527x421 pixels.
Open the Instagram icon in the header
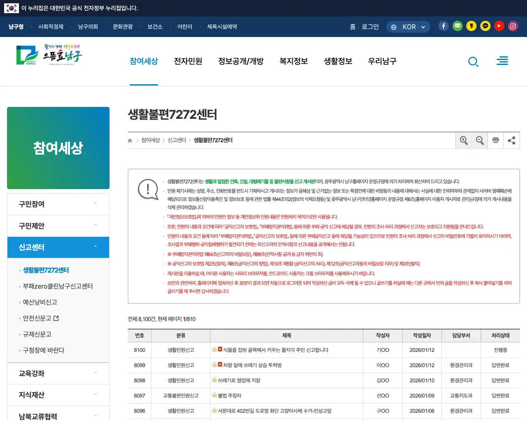pyautogui.click(x=513, y=25)
